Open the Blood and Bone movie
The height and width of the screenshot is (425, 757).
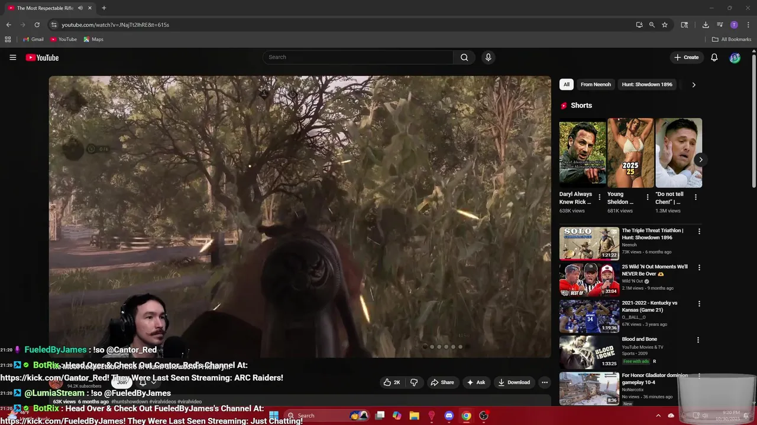click(639, 339)
